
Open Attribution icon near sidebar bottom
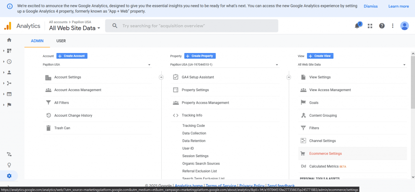click(9, 154)
